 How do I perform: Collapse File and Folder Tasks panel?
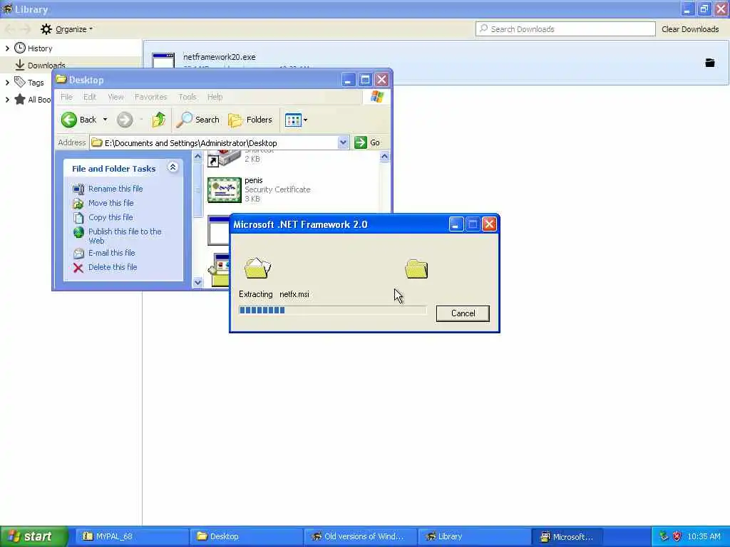[173, 167]
